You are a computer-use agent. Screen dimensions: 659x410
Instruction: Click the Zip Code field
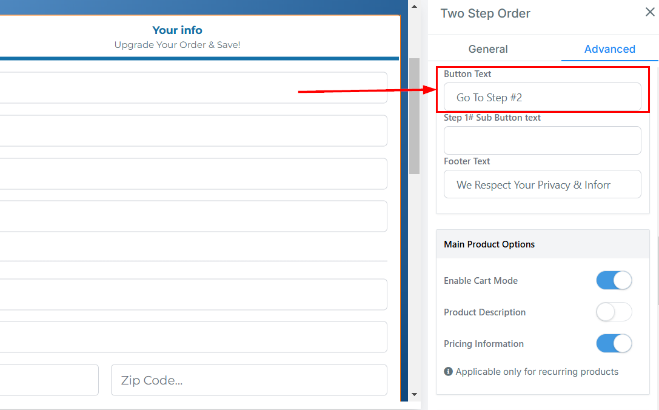coord(249,380)
